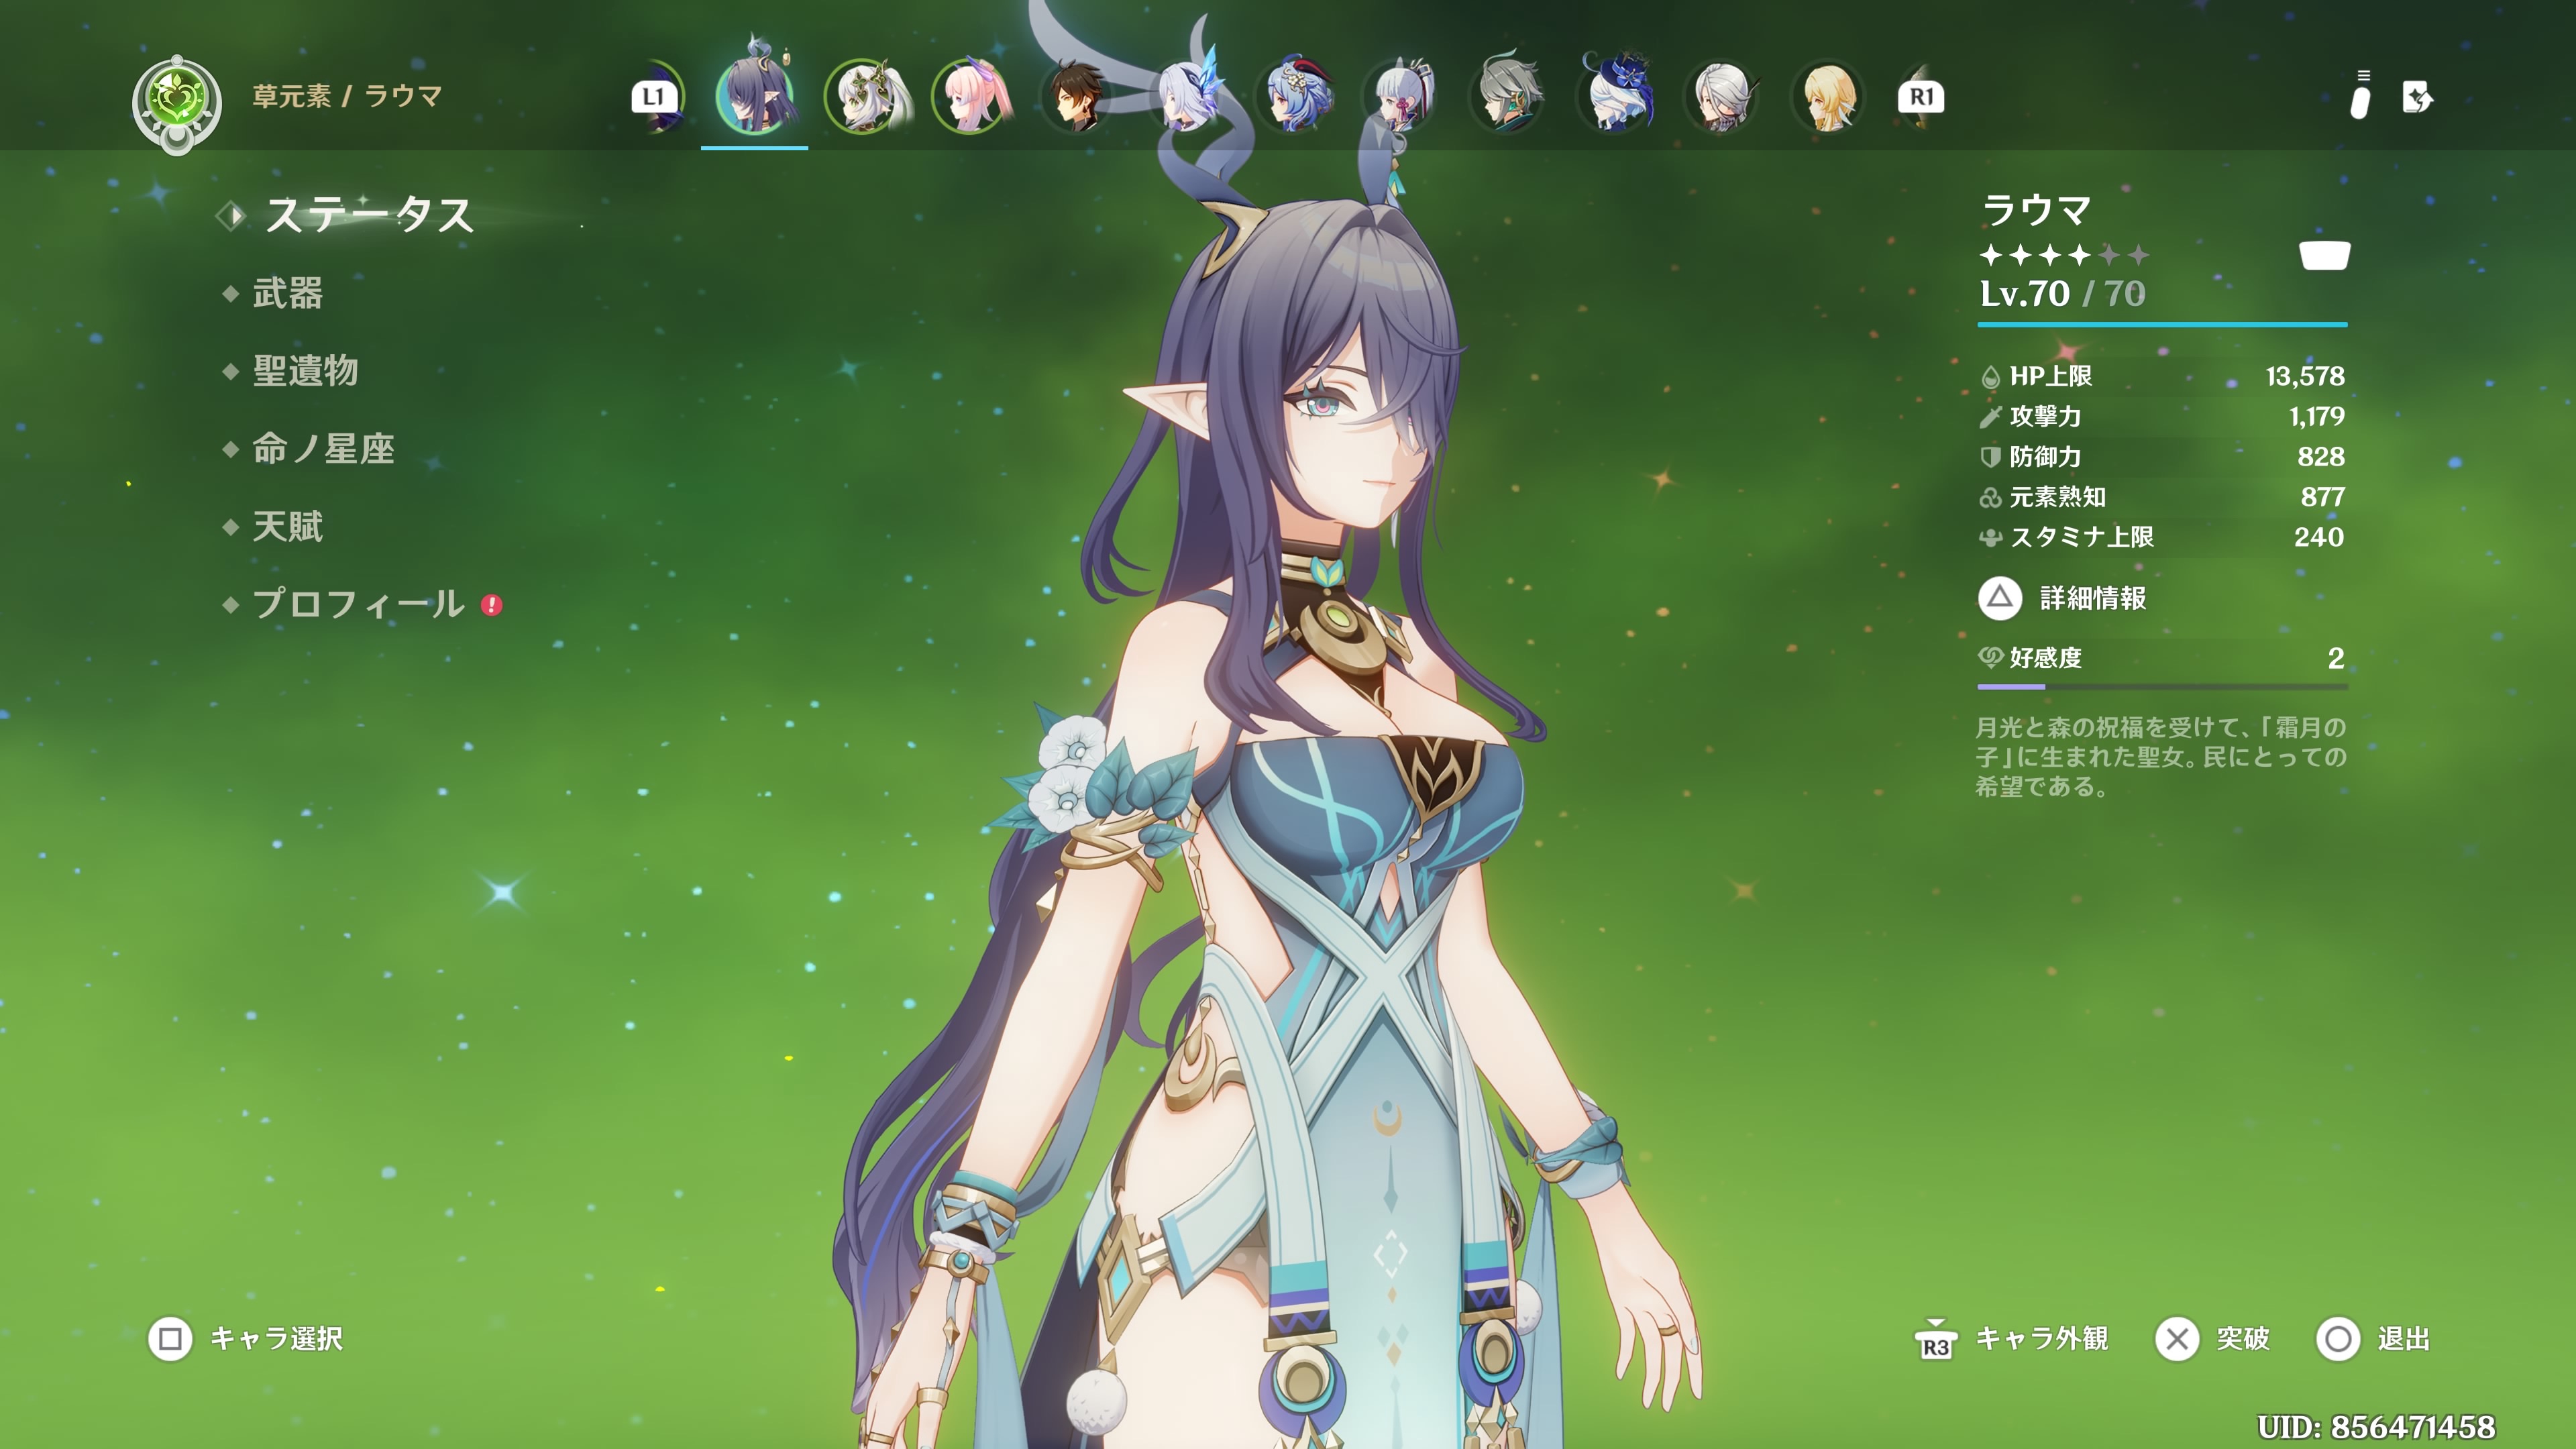Click the 草元素 / ラウマ breadcrumb text

point(347,96)
